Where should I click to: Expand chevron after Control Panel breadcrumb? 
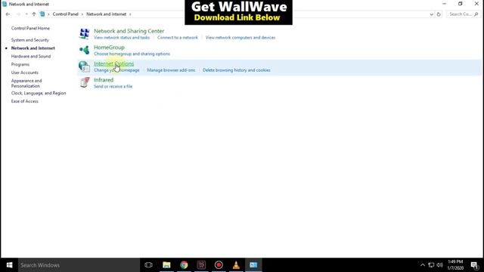[82, 14]
